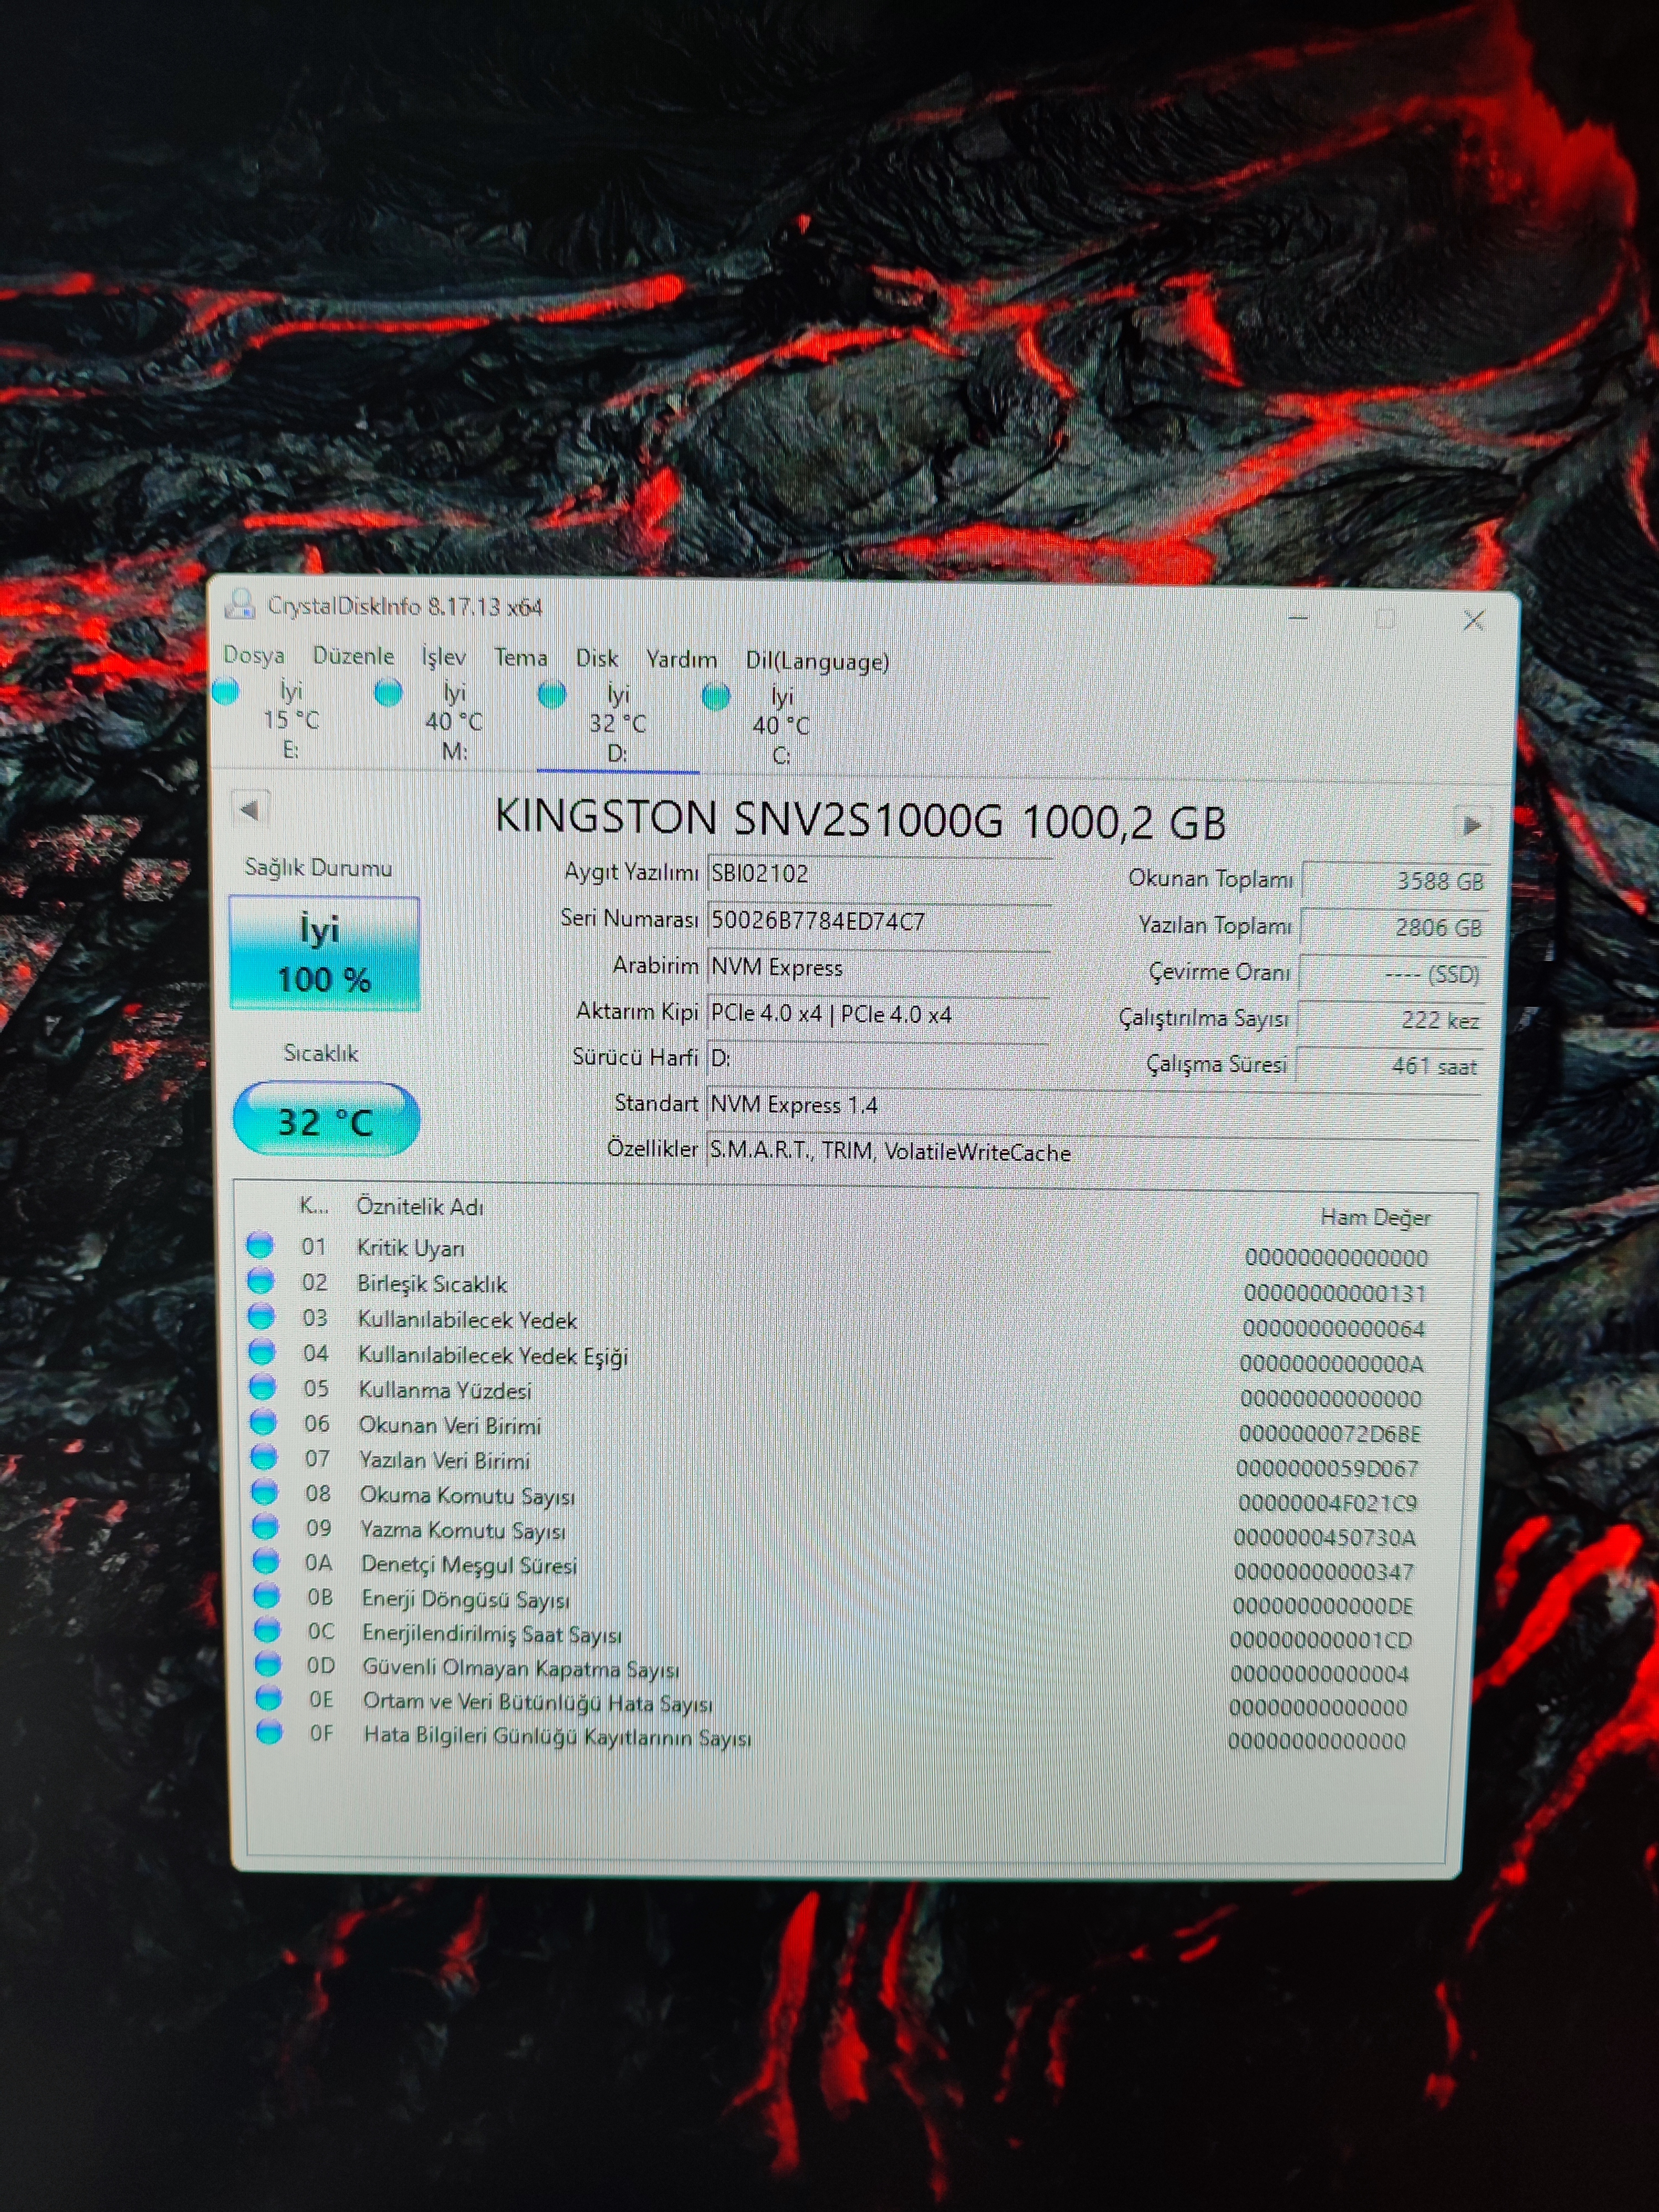Select the Güvenli Olmayan Kapatma Sayısı name

(x=520, y=1668)
